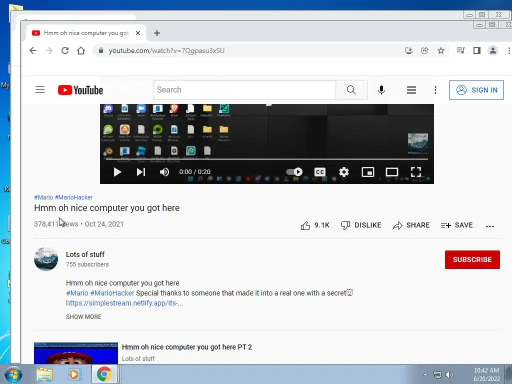The height and width of the screenshot is (384, 512).
Task: View site lock information
Action: pyautogui.click(x=101, y=50)
